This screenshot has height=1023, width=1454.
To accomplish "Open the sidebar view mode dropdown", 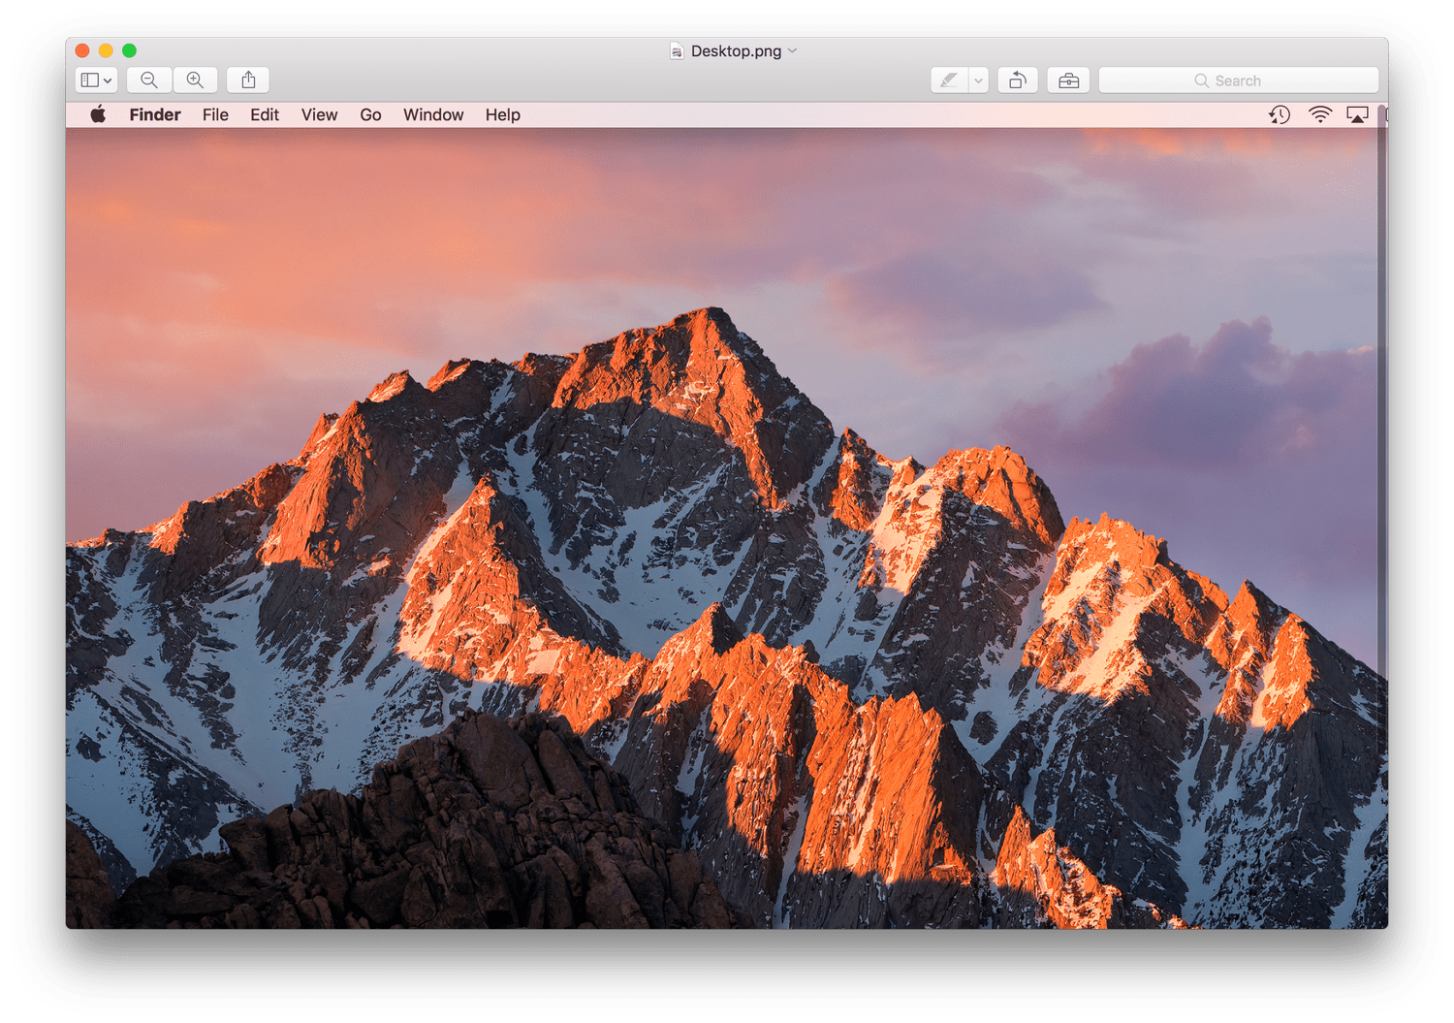I will (96, 80).
